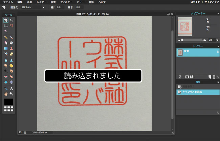Select the Smudge finger tool
The width and height of the screenshot is (220, 141).
pos(6,65)
